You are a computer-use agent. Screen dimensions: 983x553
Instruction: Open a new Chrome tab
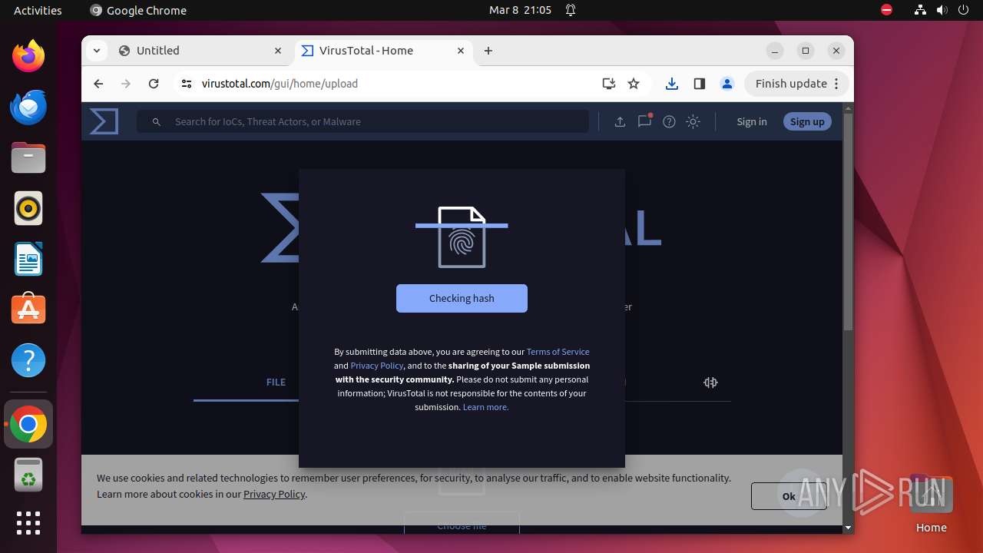488,51
